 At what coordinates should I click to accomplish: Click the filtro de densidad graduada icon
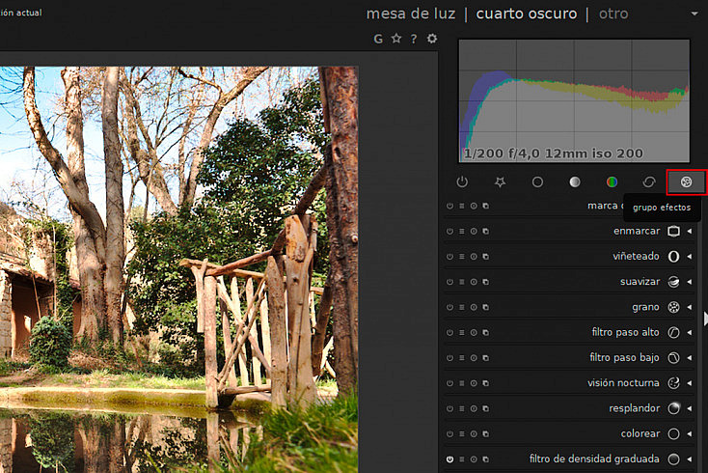pos(673,459)
